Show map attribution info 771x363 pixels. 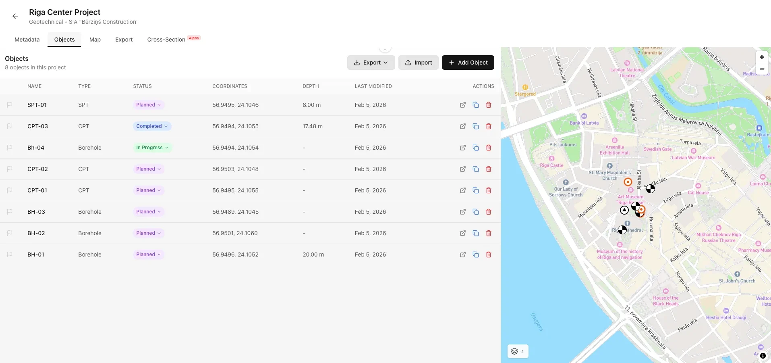(763, 356)
